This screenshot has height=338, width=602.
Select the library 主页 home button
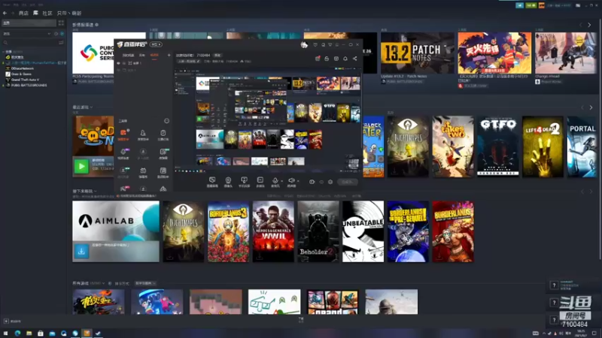pyautogui.click(x=29, y=23)
